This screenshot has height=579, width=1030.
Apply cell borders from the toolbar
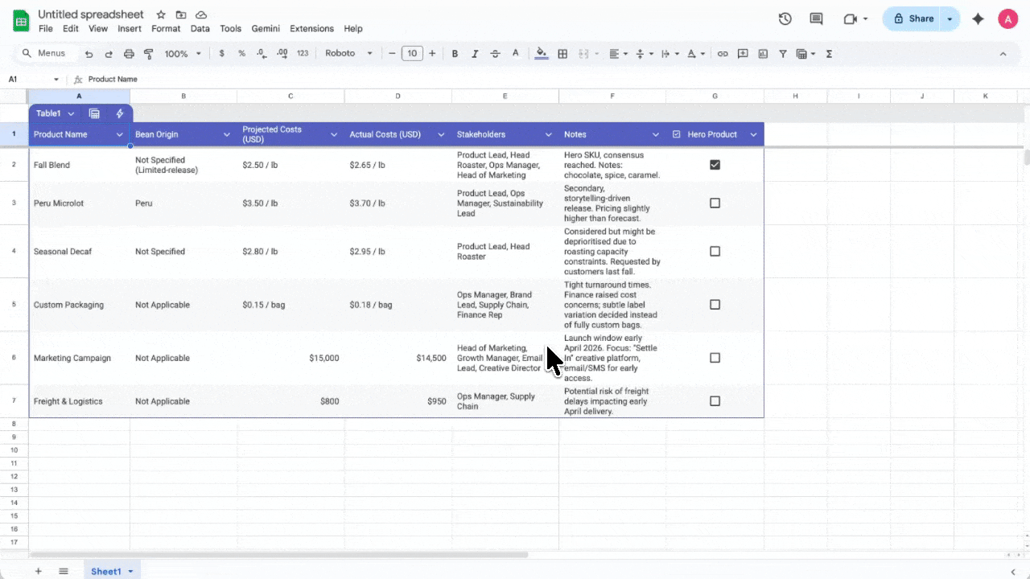point(562,53)
